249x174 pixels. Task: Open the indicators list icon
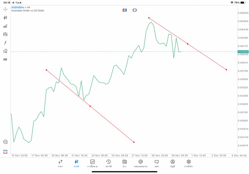tap(5, 26)
